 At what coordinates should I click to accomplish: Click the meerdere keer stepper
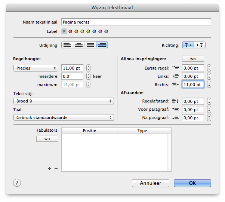[x=88, y=76]
